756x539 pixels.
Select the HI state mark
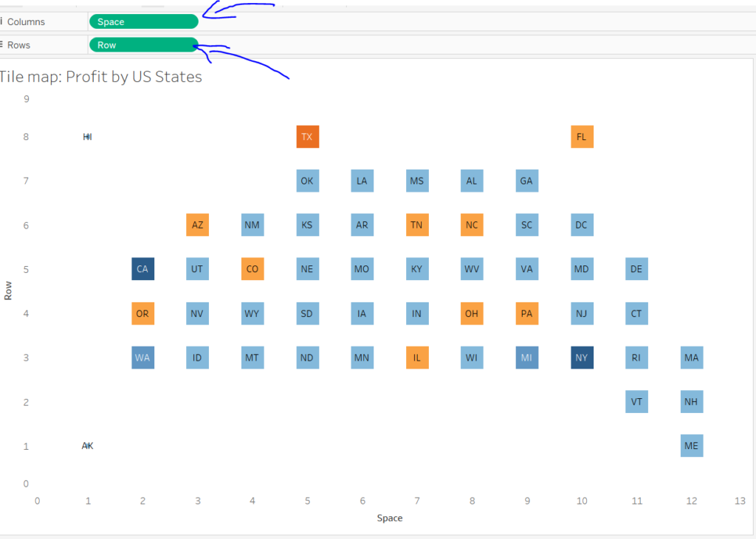coord(87,136)
